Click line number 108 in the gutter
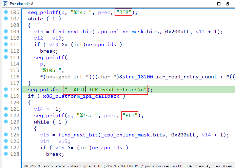235x168 pixels. (x=15, y=25)
